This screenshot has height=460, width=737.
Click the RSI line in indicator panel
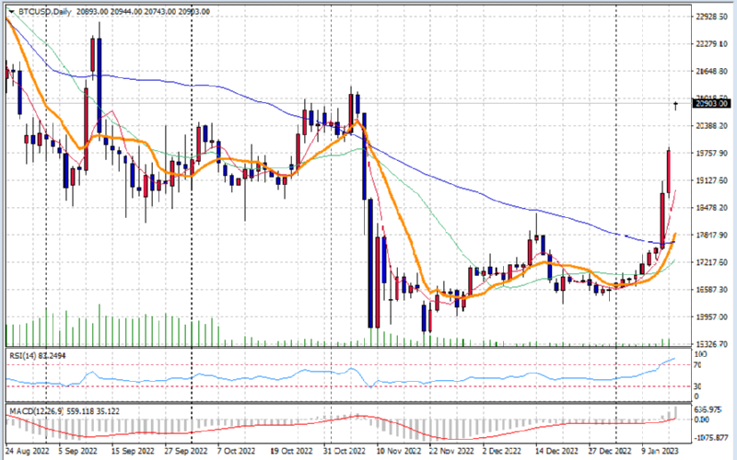coord(276,375)
